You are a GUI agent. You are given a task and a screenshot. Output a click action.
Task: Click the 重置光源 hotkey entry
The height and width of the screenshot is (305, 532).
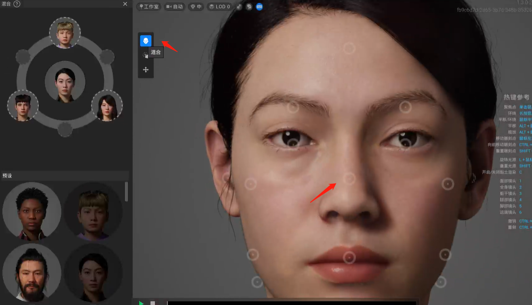[x=515, y=166]
